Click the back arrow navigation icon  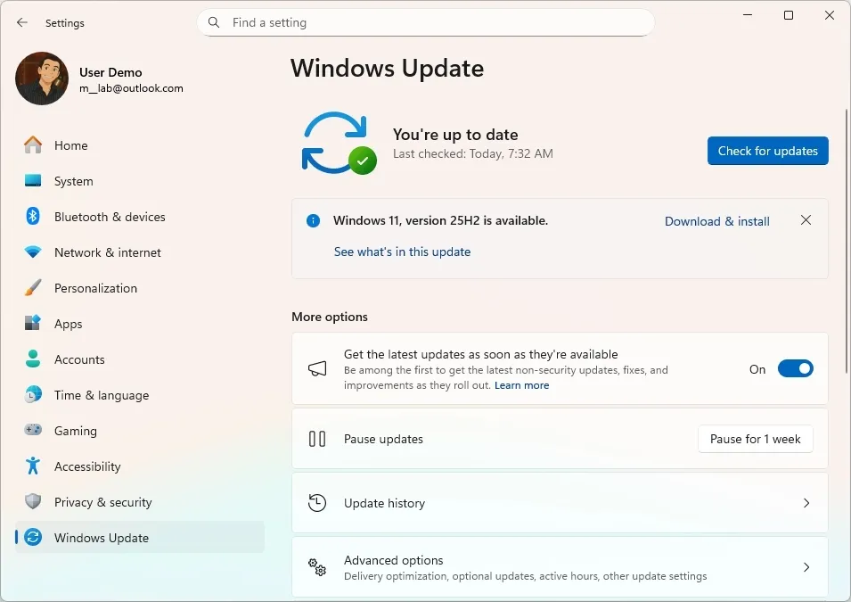21,22
